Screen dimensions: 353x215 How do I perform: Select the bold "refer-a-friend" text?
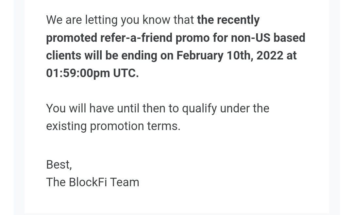(136, 38)
